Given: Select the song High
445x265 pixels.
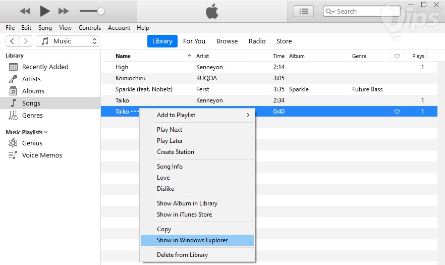Looking at the screenshot, I should click(x=269, y=67).
